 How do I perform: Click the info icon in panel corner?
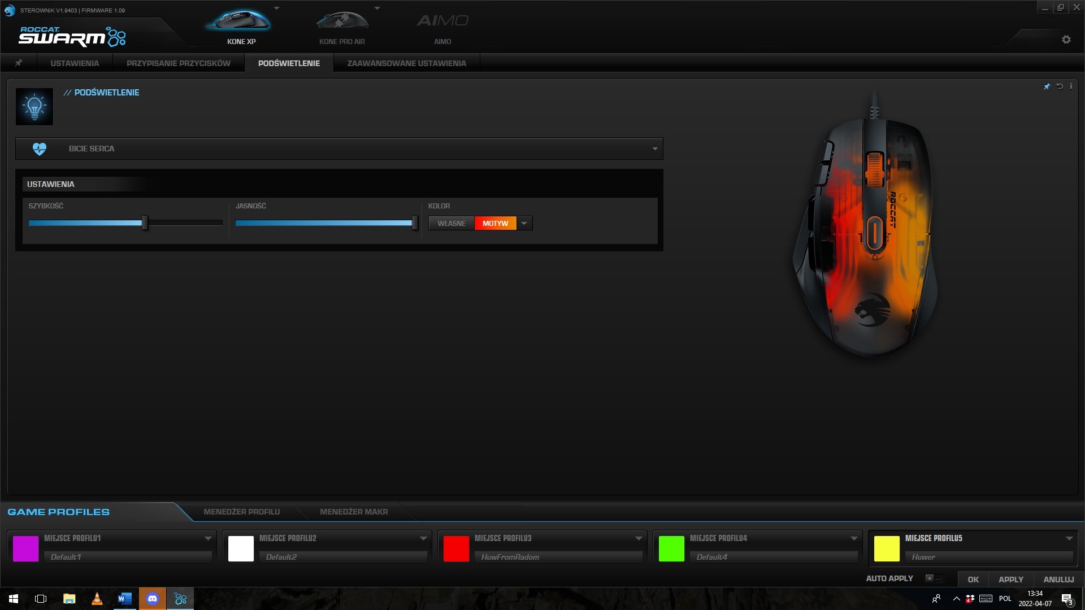(x=1071, y=86)
